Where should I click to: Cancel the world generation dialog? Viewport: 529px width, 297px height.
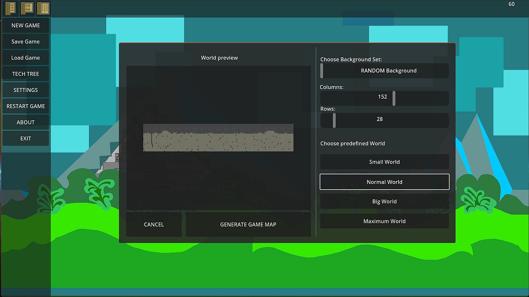154,224
